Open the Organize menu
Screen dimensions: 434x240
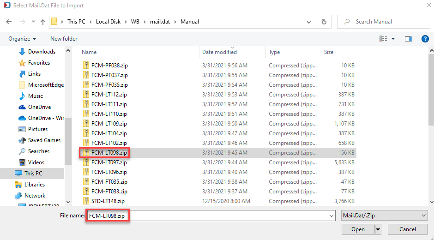tap(22, 39)
